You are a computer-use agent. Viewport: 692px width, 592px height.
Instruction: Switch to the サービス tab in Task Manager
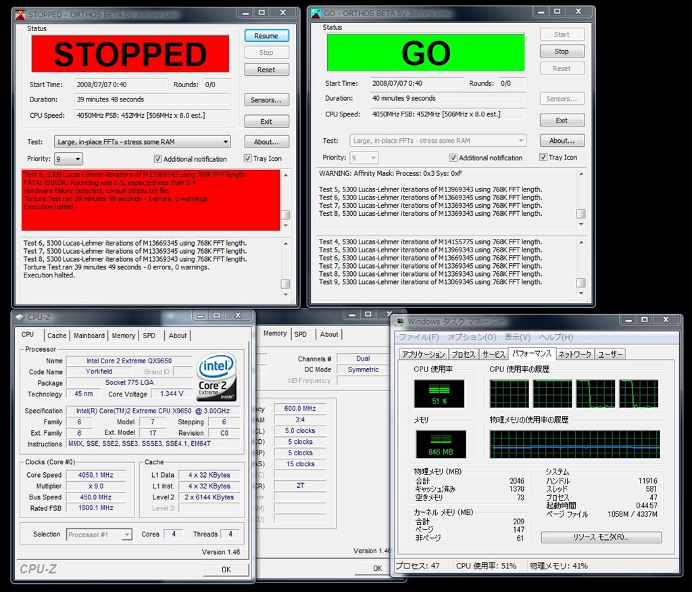[493, 355]
